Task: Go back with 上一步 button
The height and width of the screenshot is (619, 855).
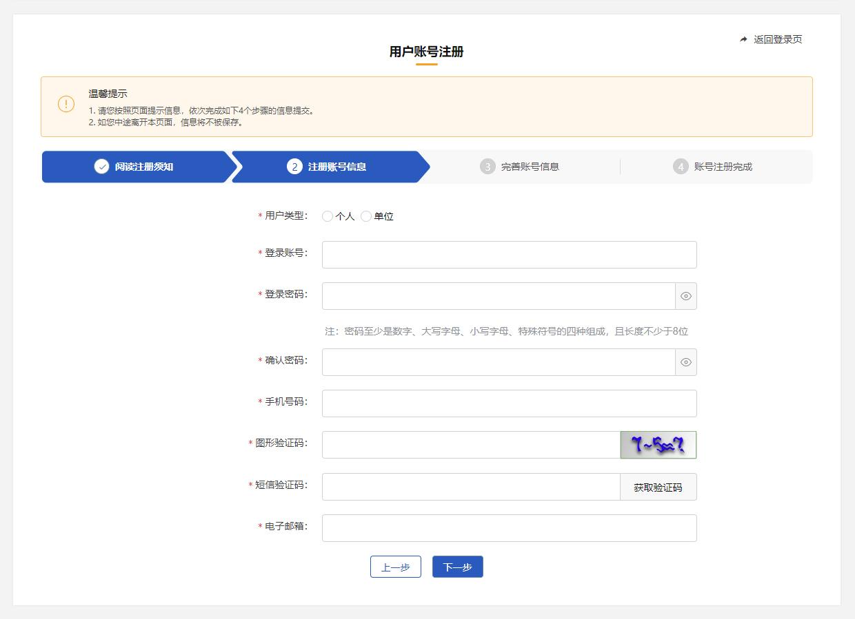Action: [395, 567]
